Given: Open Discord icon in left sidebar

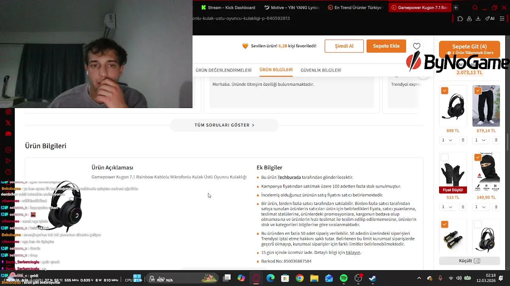Looking at the screenshot, I should [x=8, y=134].
